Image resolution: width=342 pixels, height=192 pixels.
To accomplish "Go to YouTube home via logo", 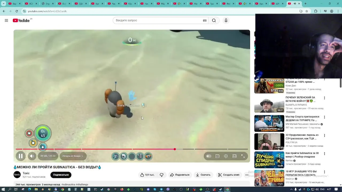I will pyautogui.click(x=21, y=21).
